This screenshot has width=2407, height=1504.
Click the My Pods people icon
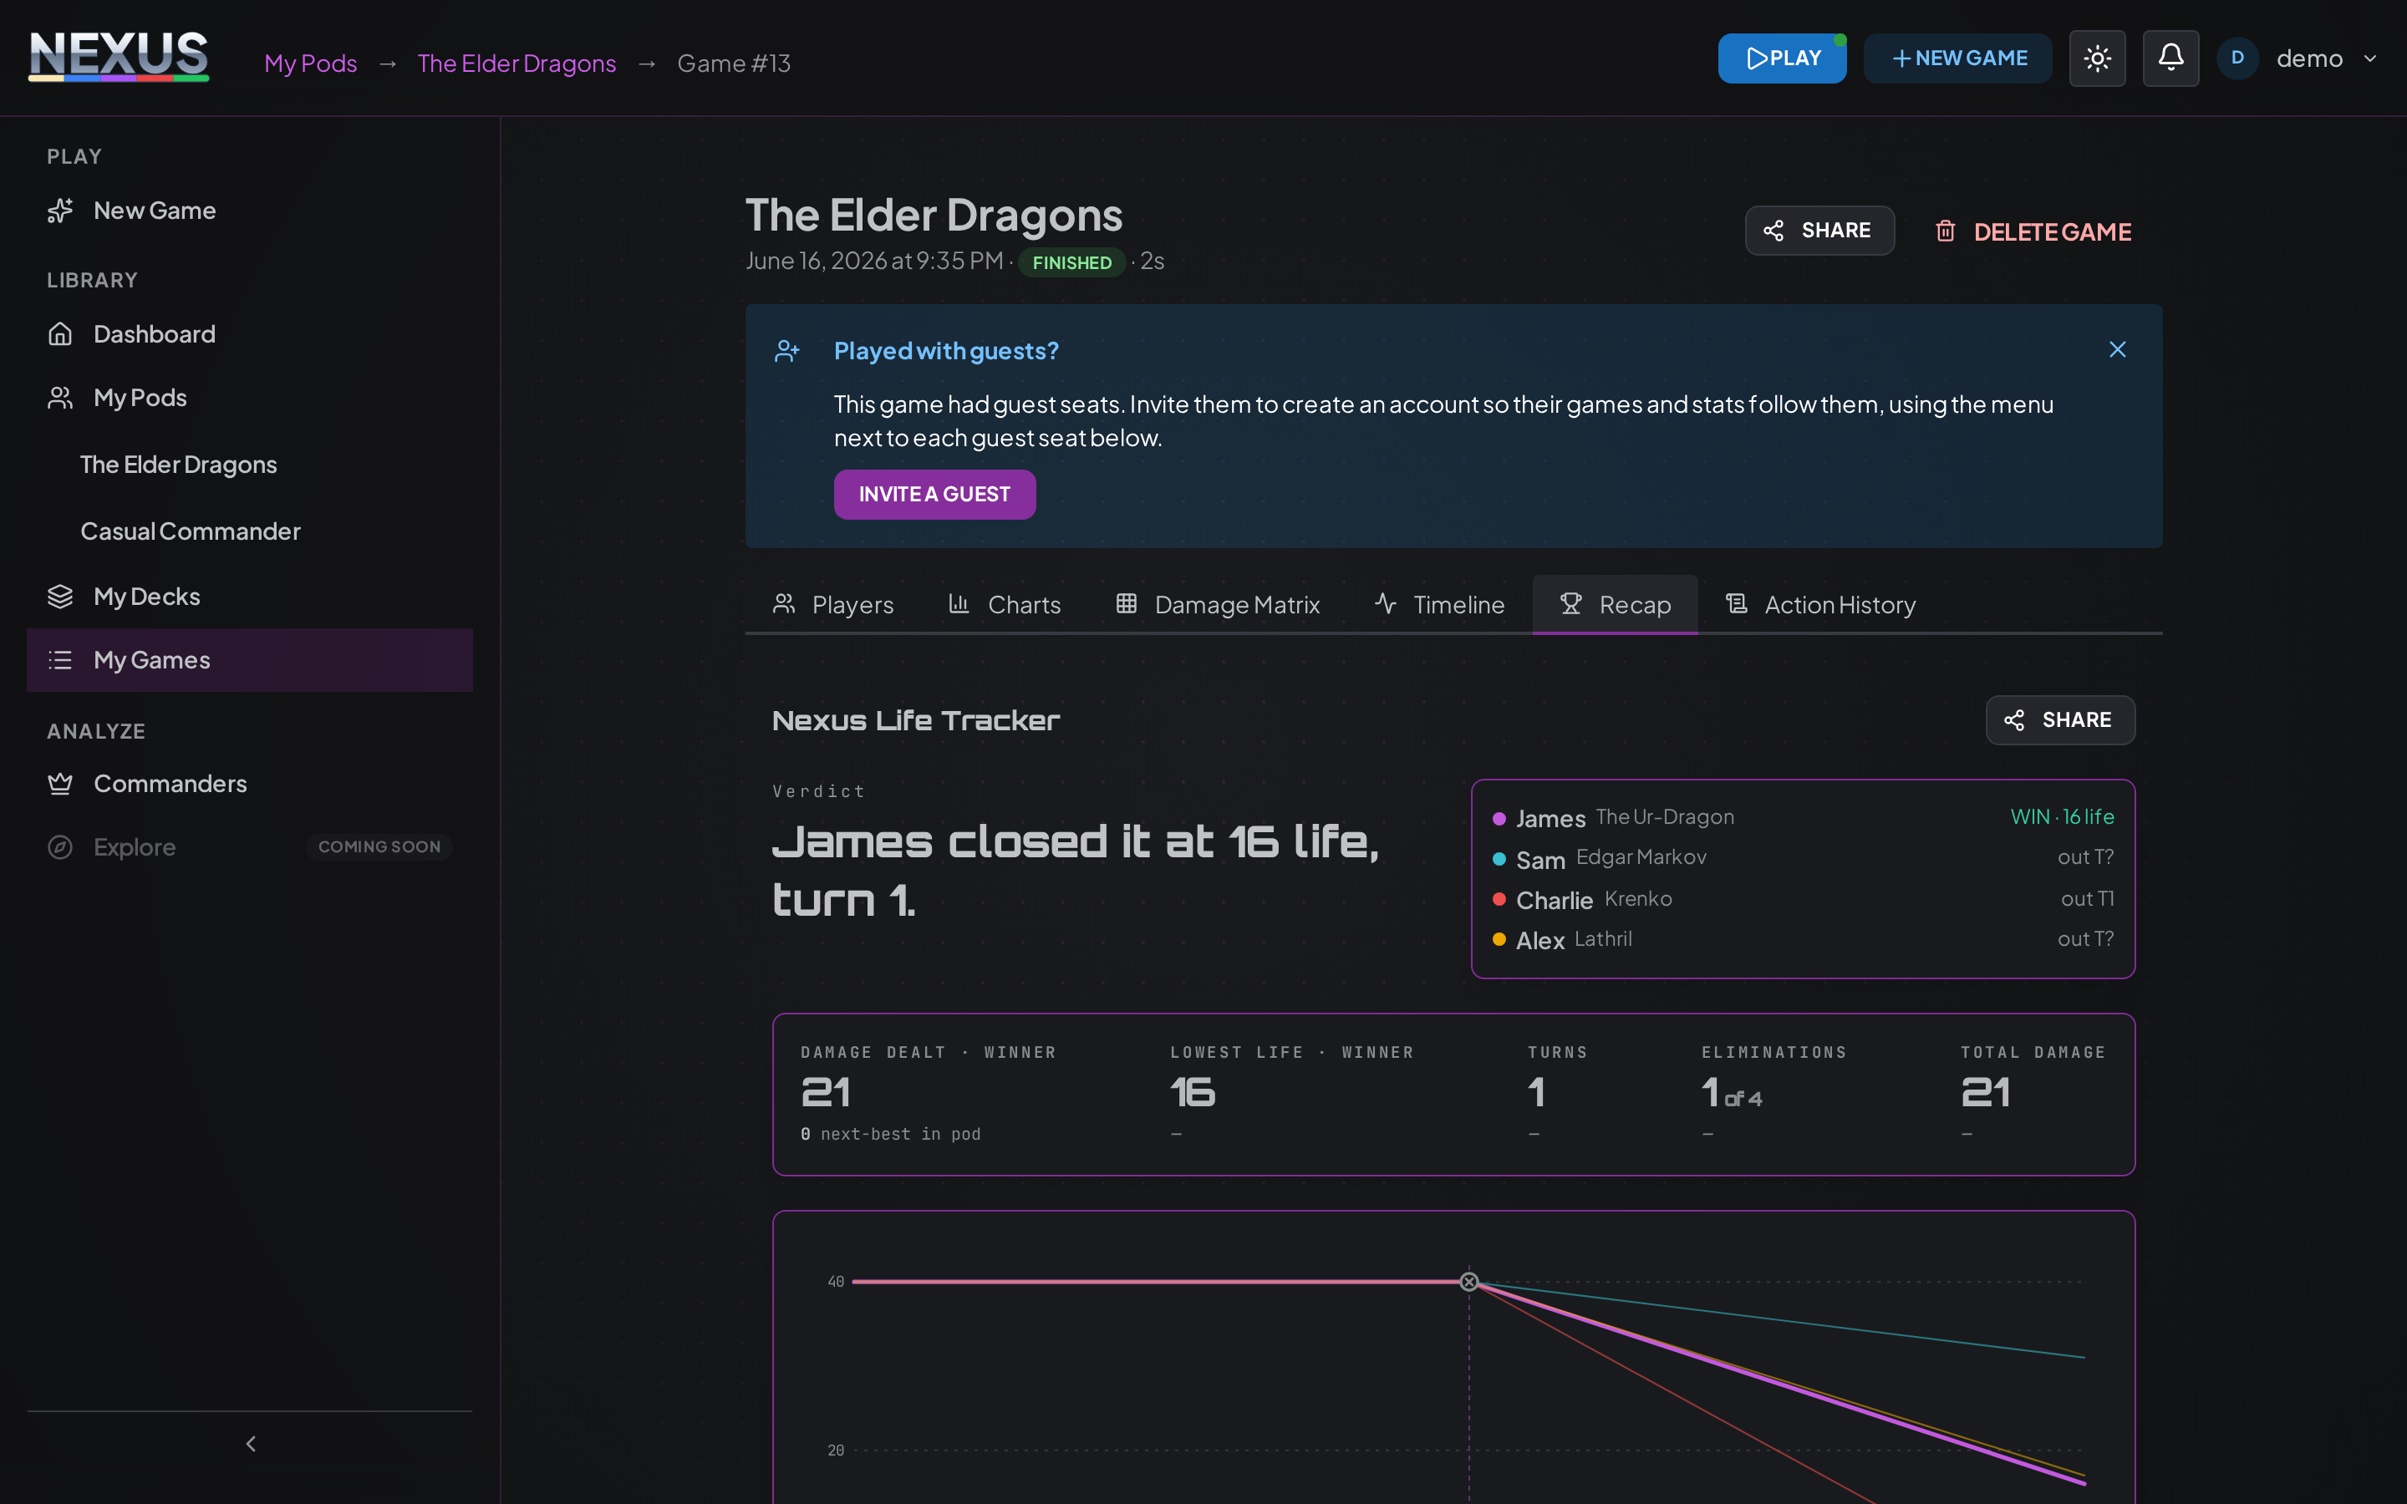(x=61, y=398)
